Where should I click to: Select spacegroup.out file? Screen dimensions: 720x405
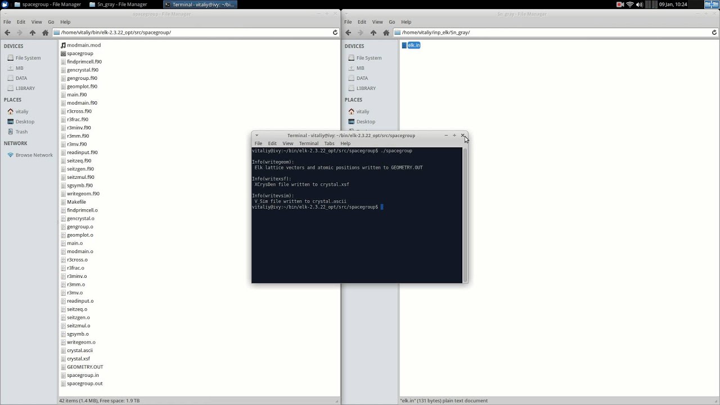82,384
